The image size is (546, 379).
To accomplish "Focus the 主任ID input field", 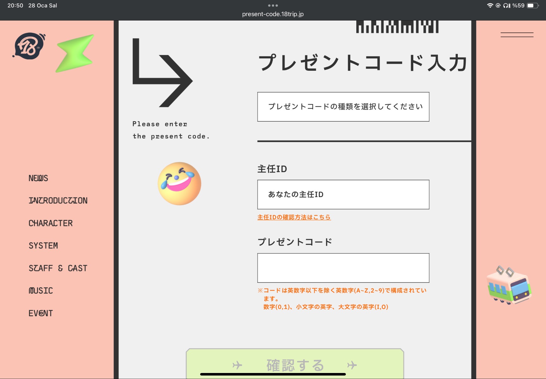I will [x=343, y=195].
